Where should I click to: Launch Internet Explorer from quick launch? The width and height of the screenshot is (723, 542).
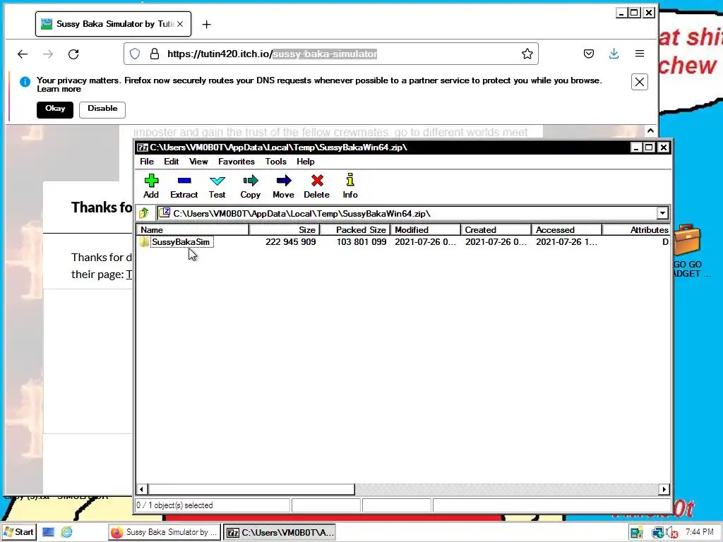pos(67,532)
